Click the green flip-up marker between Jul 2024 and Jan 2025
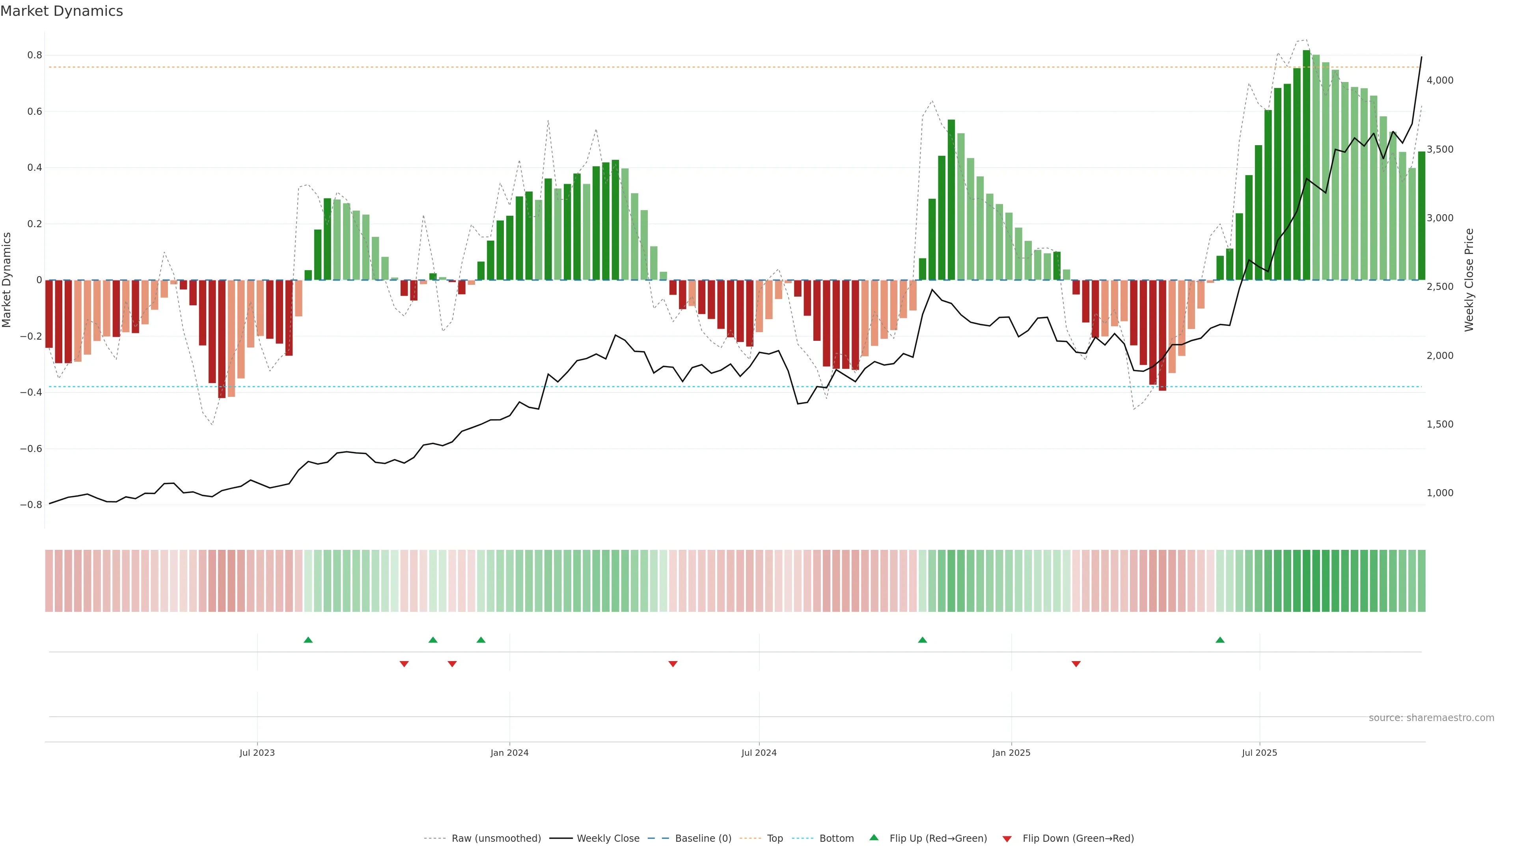 point(922,640)
